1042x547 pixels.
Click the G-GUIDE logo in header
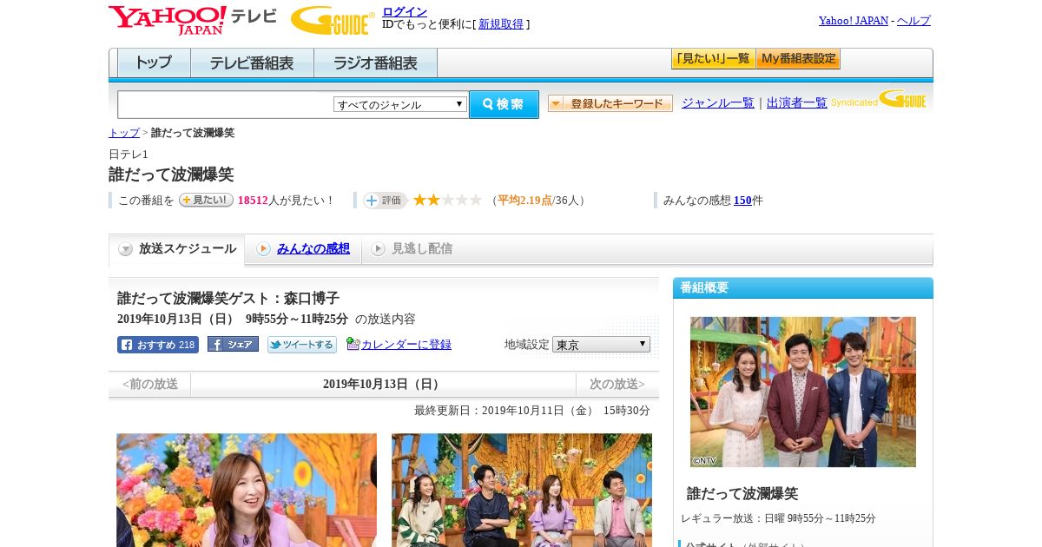(333, 21)
